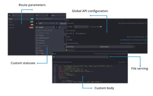This screenshot has width=153, height=96.
Task: Click the route documentation text field
Action: [x=51, y=19]
